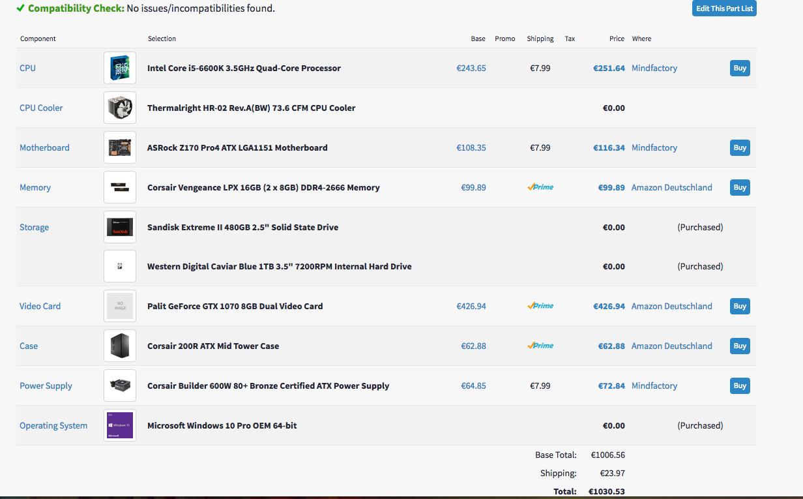
Task: Click the Prime shipping icon for Corsair 200R
Action: [540, 346]
